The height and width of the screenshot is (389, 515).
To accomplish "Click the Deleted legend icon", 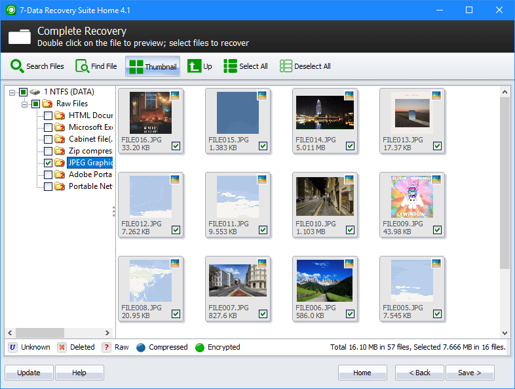I will [62, 347].
